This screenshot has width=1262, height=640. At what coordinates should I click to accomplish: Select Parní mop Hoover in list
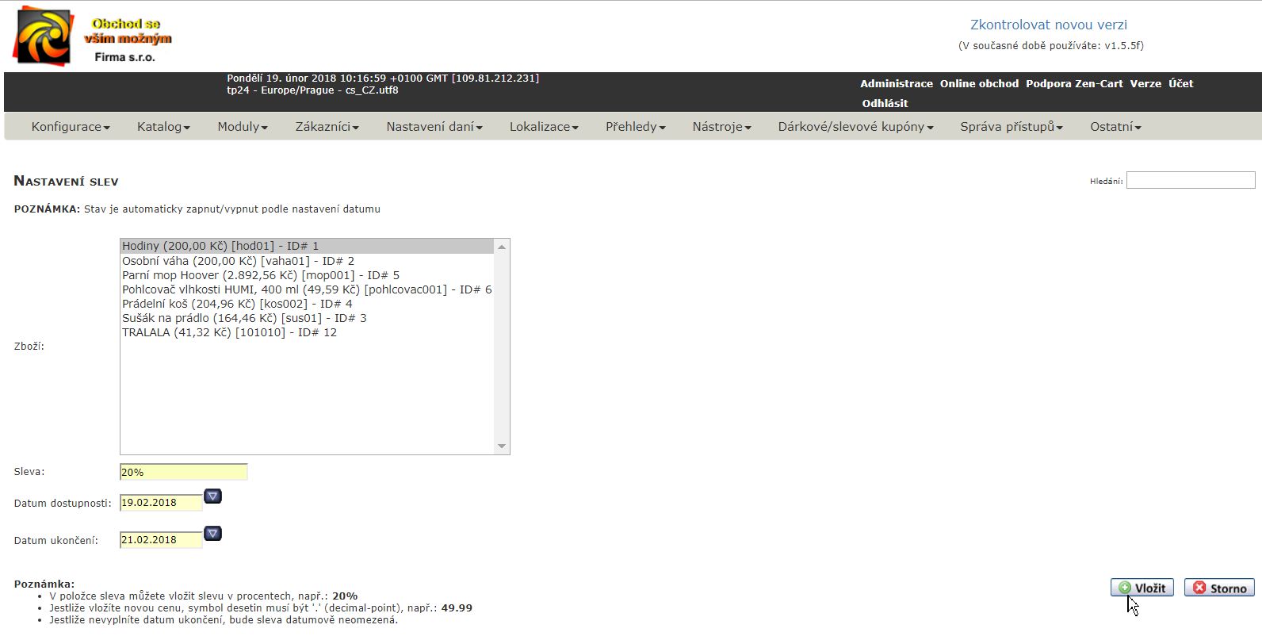pos(260,275)
